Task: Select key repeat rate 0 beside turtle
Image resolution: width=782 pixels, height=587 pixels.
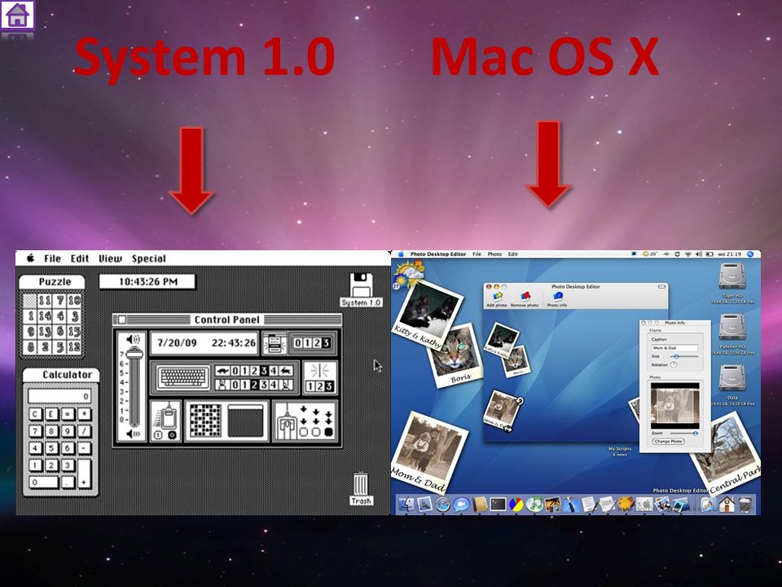Action: (235, 370)
